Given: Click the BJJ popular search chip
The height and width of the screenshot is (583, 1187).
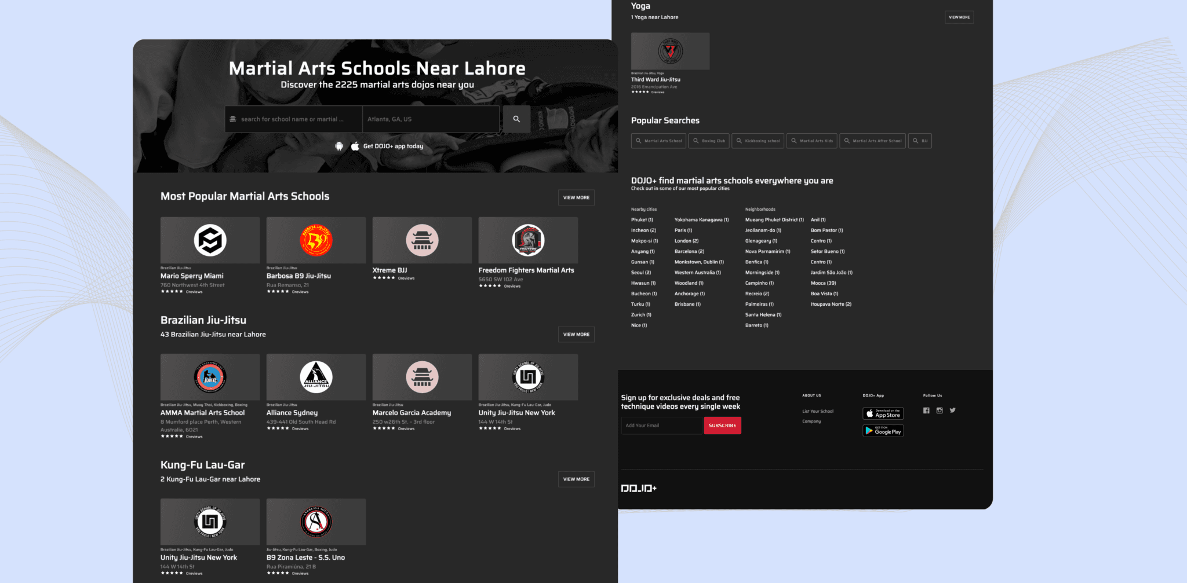Looking at the screenshot, I should (920, 141).
